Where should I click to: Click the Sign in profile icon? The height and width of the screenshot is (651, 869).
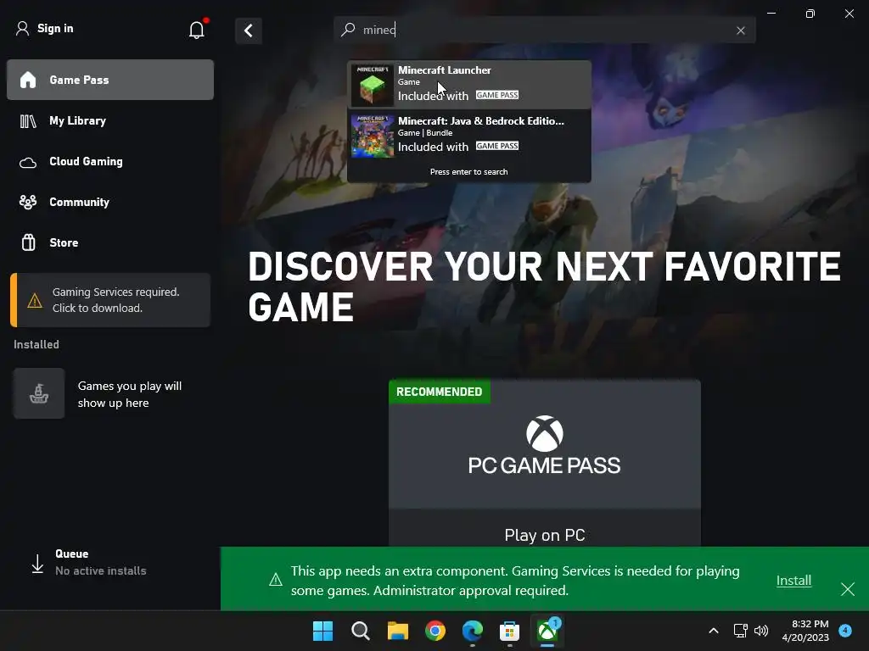22,28
